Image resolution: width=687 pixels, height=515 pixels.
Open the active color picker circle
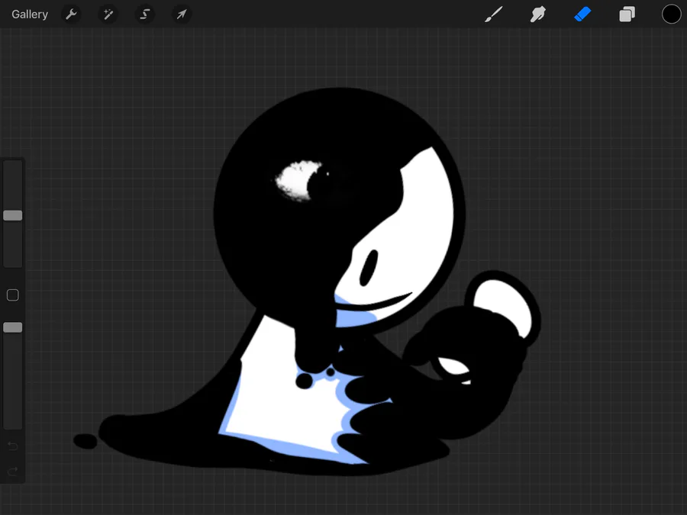[x=671, y=14]
